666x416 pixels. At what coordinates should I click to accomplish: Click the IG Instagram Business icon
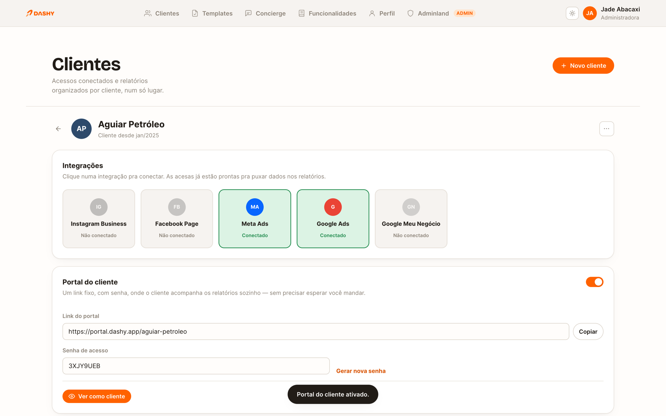(x=99, y=207)
